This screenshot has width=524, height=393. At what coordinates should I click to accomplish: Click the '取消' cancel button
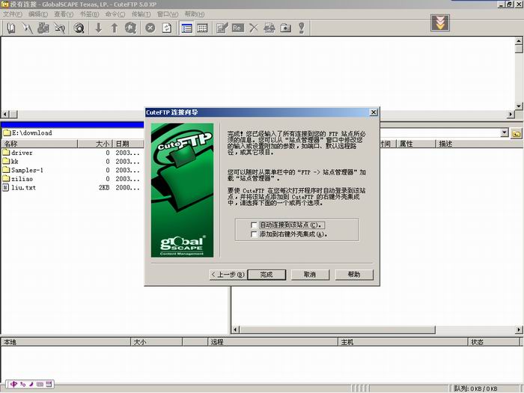point(310,275)
